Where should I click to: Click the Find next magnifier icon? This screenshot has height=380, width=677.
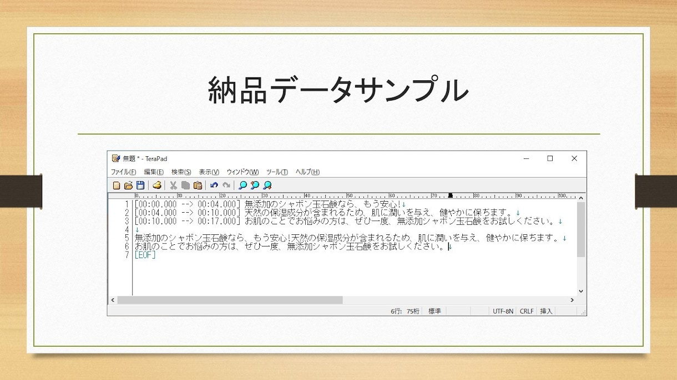(x=267, y=186)
